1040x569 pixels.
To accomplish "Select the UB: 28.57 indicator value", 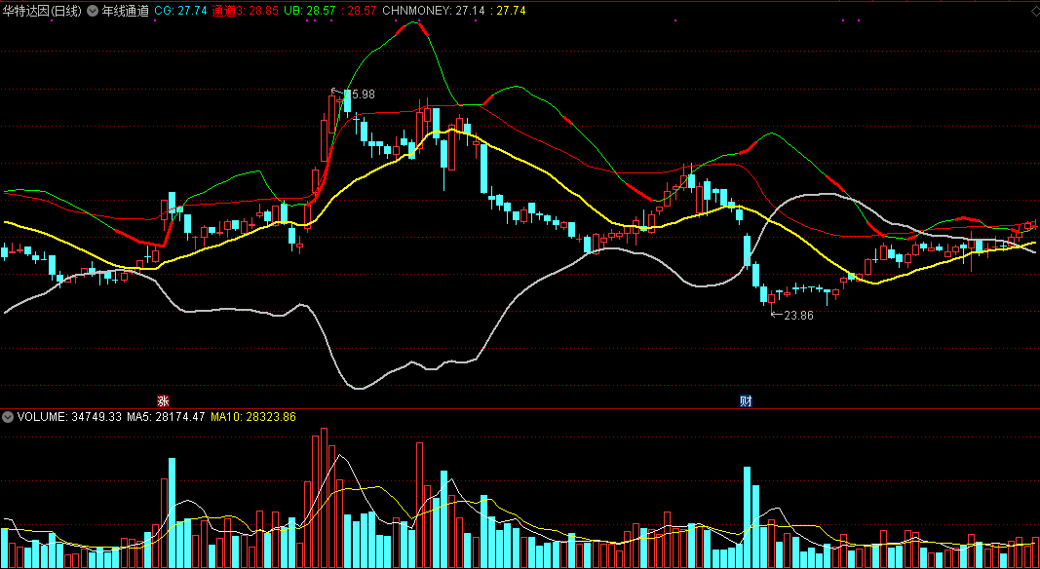I will pos(310,11).
